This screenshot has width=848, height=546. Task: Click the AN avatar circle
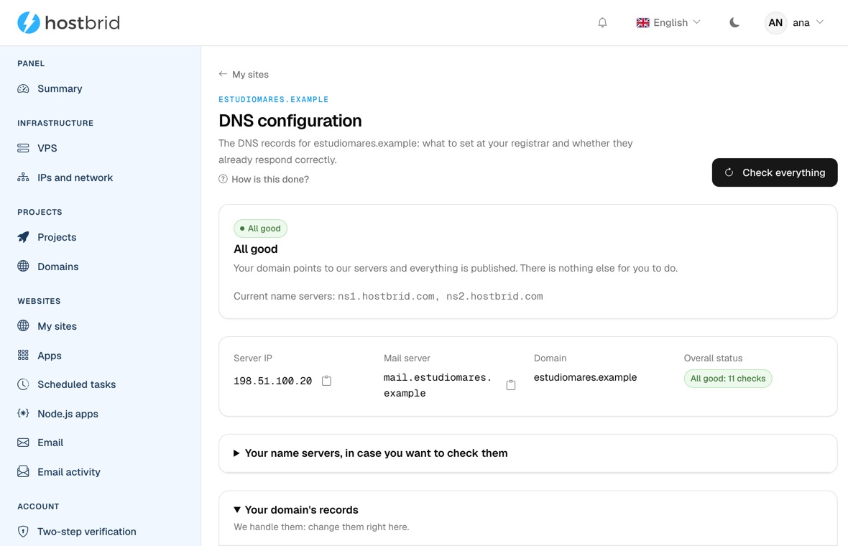click(775, 23)
